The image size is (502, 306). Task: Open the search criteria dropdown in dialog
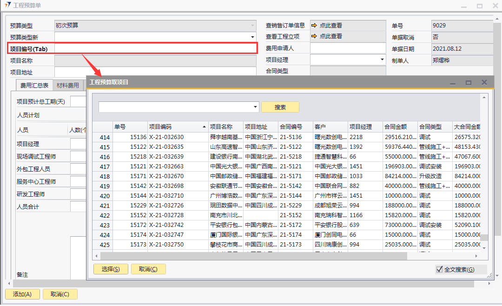tap(255, 107)
